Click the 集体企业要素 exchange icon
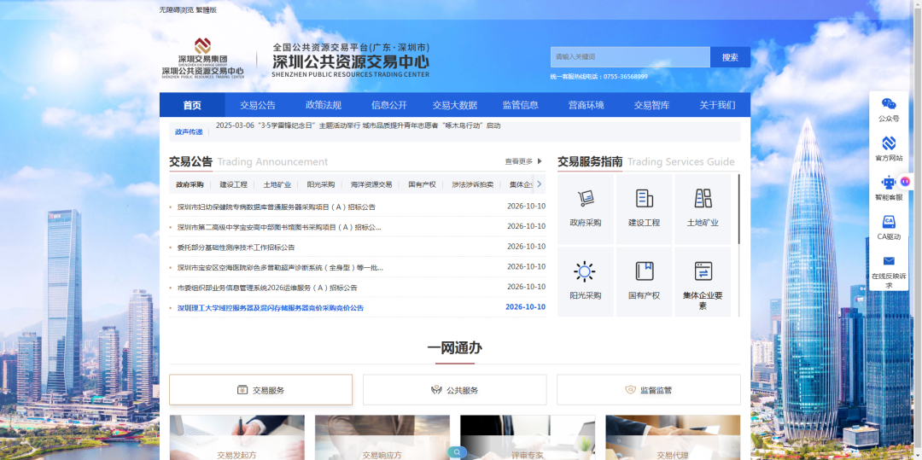Image resolution: width=922 pixels, height=460 pixels. point(703,271)
